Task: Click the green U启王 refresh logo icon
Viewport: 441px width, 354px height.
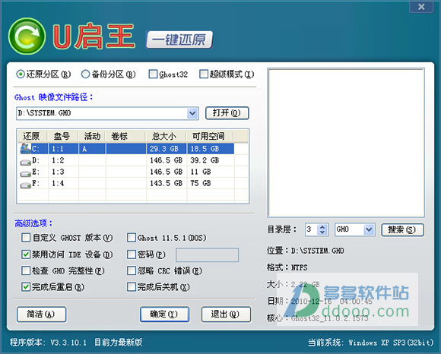Action: point(27,36)
